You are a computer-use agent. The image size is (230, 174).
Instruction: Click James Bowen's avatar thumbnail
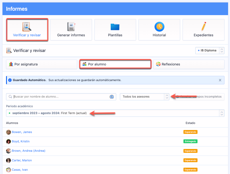(9, 132)
